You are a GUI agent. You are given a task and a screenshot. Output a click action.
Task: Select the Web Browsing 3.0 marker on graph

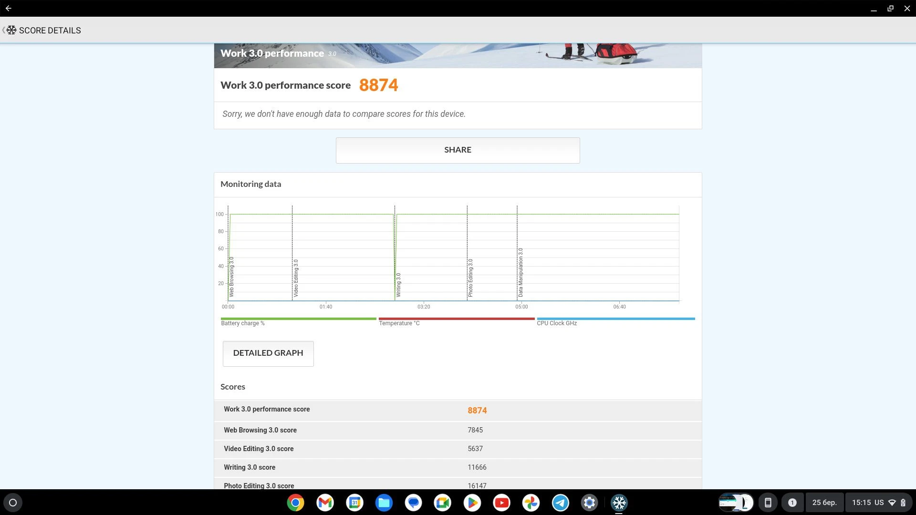click(231, 278)
